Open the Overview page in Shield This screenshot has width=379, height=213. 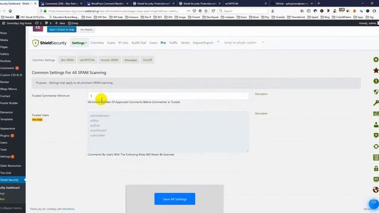pyautogui.click(x=97, y=43)
